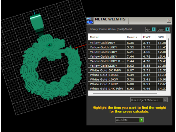This screenshot has width=176, height=132.
Task: Select the White Gold:14KX1 row
Action: tap(127, 84)
